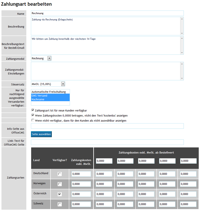200x212 pixels.
Task: Click the scroll up arrow of Beschreibung area
Action: pos(182,19)
